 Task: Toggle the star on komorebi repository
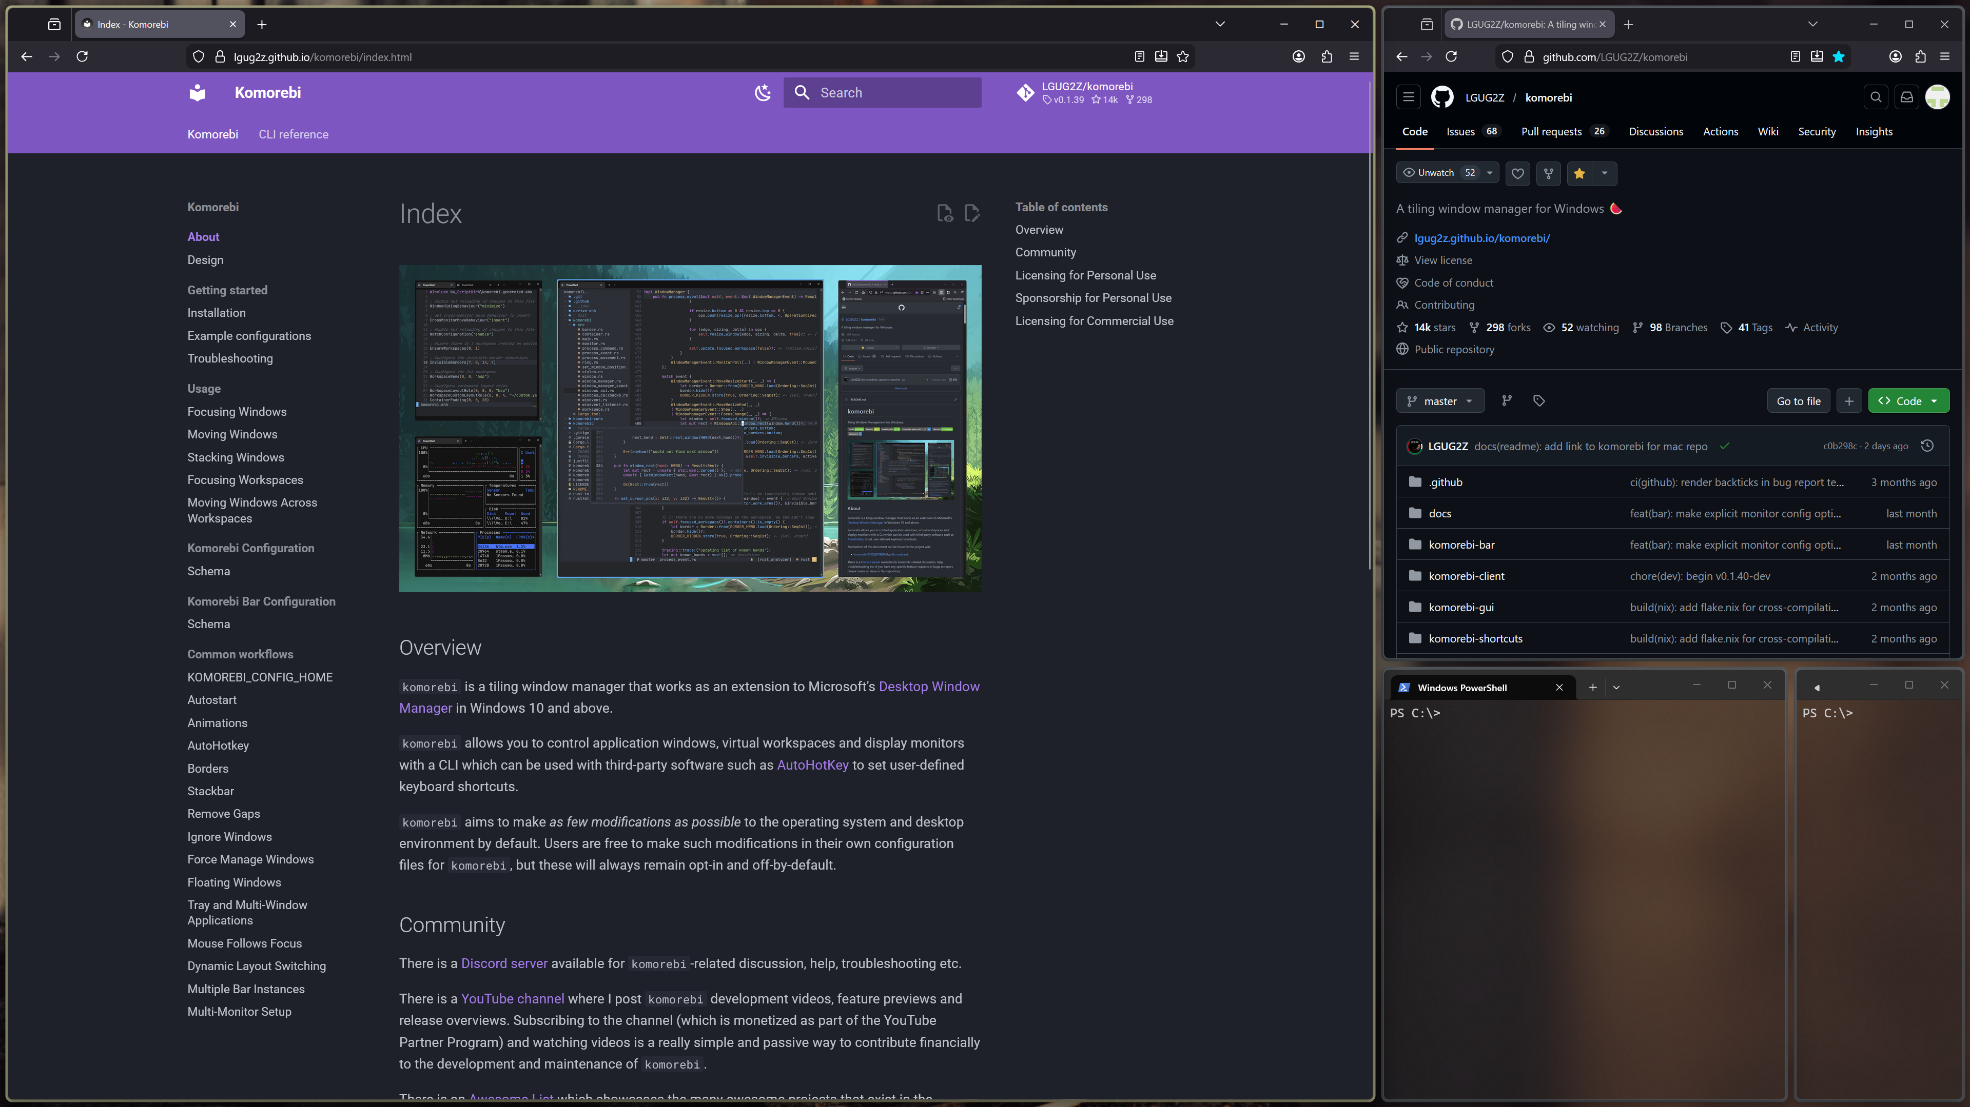click(x=1579, y=173)
